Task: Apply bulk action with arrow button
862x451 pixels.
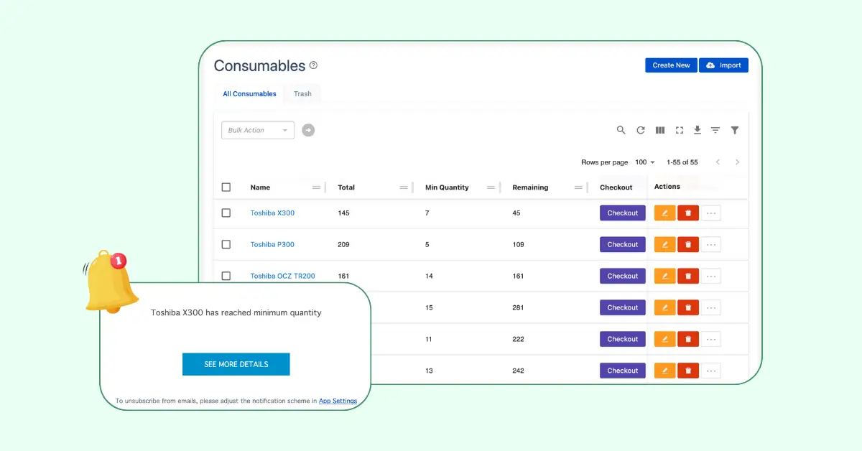Action: (308, 130)
